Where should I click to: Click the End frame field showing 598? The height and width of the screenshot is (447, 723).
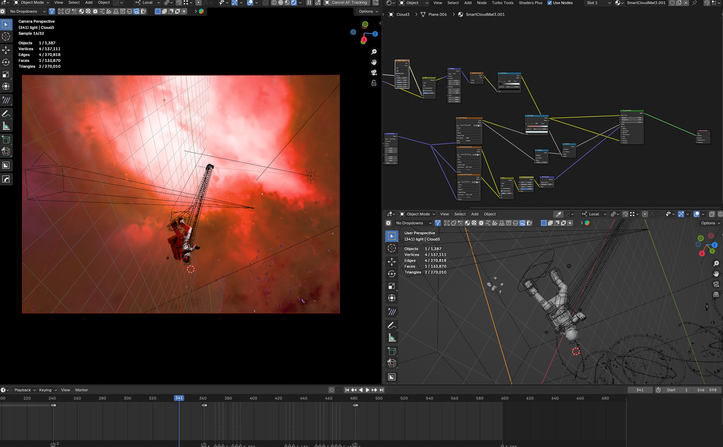707,390
